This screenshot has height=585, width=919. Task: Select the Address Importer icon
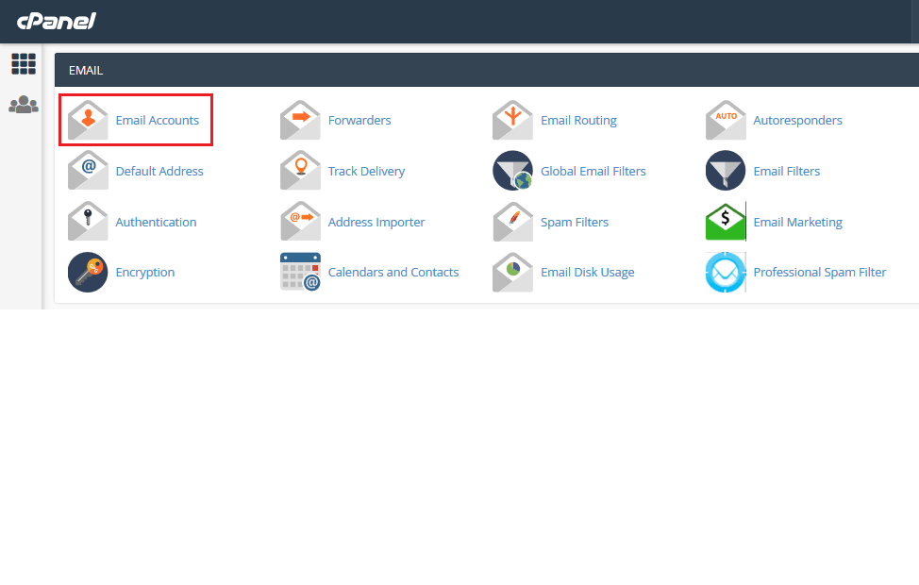tap(300, 222)
